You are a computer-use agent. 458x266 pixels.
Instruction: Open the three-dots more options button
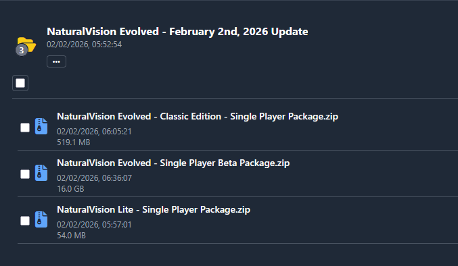56,61
